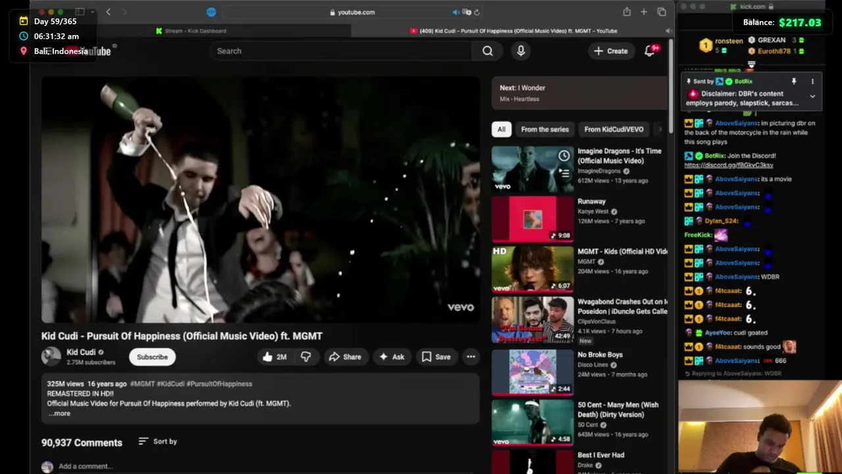This screenshot has height=474, width=842.
Task: Save the video to a playlist
Action: click(x=436, y=357)
